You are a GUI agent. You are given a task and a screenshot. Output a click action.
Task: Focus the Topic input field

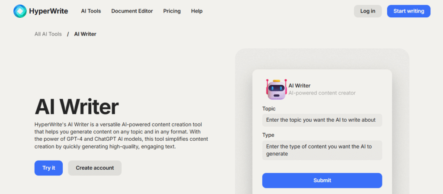(x=322, y=120)
